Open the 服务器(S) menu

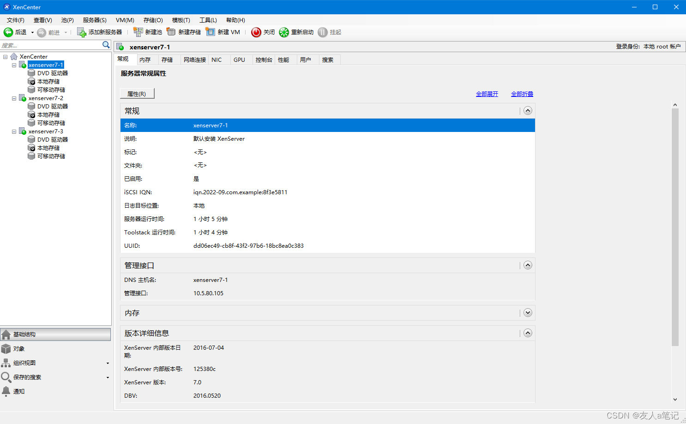[x=95, y=20]
